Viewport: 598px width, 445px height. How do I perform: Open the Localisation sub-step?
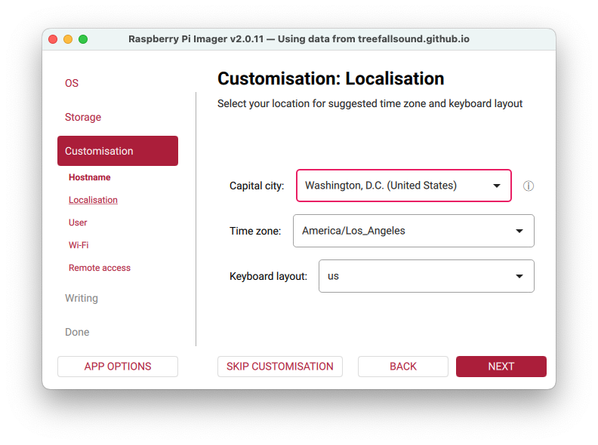(93, 200)
